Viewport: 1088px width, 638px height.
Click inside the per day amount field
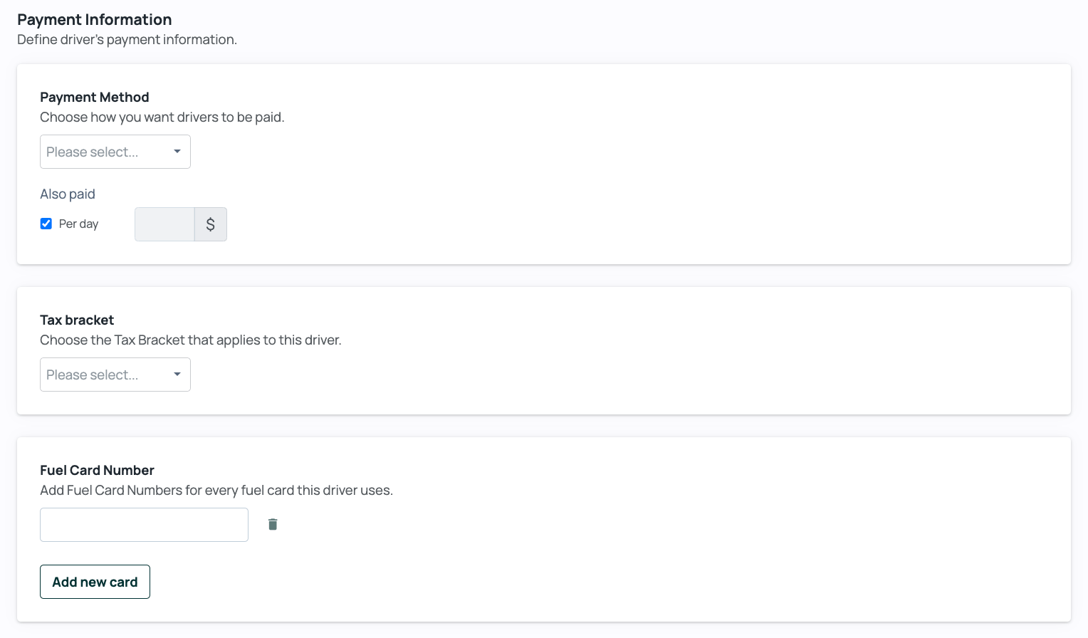point(164,224)
